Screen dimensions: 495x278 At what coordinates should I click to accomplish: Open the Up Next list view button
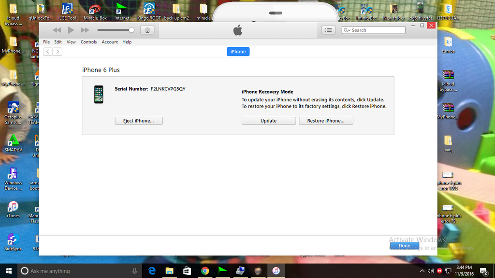pyautogui.click(x=329, y=30)
